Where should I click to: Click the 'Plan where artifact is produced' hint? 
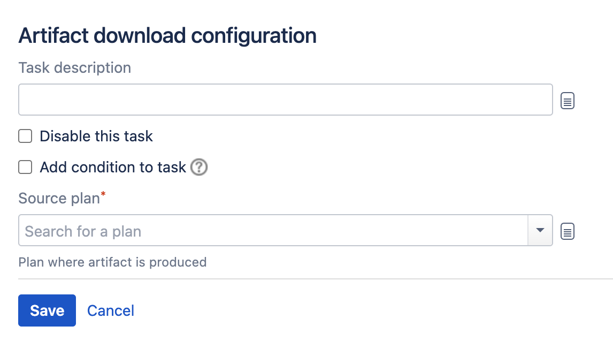pyautogui.click(x=112, y=262)
